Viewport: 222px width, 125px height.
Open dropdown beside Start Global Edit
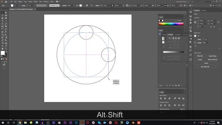point(217,67)
